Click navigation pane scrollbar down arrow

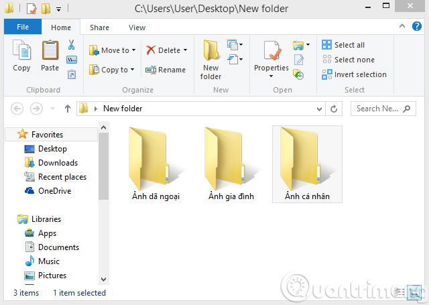click(103, 280)
